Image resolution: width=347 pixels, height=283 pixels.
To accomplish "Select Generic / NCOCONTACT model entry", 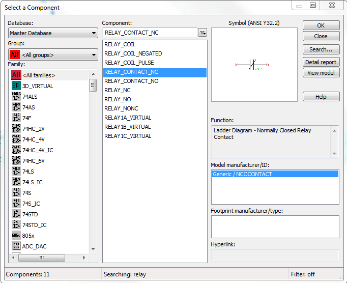I will pos(275,174).
